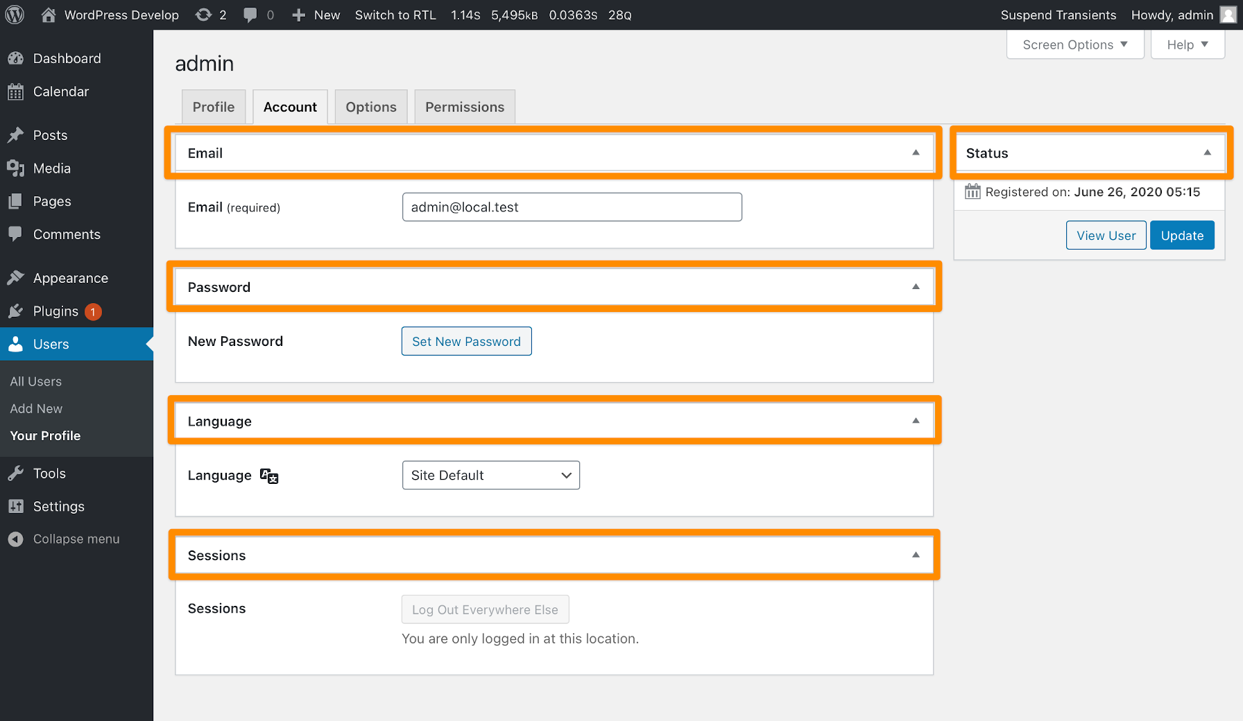
Task: Click the WordPress logo in the admin bar
Action: (x=15, y=15)
